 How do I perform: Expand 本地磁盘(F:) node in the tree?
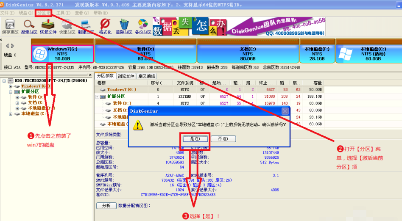[17, 108]
